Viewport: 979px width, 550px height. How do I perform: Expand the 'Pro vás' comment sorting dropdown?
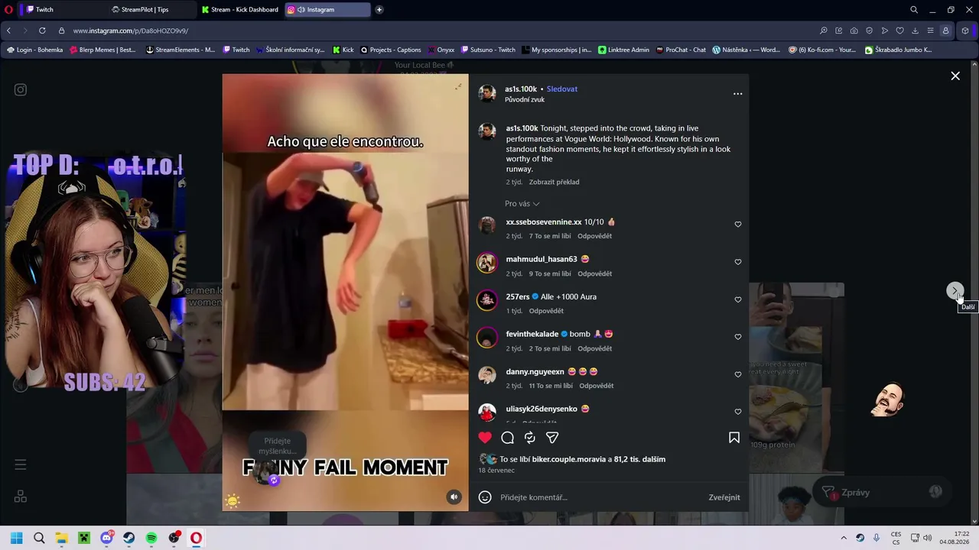[x=522, y=204]
